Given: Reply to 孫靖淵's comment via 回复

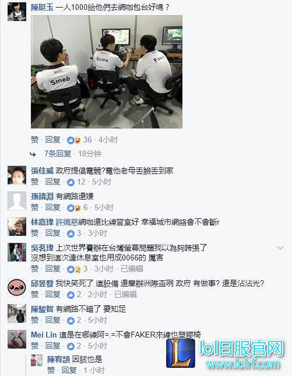Looking at the screenshot, I should 52,207.
